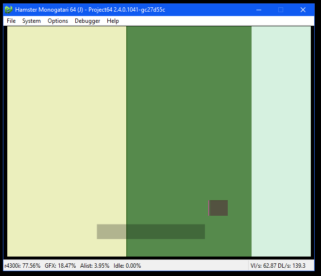Click the disabled maximize button

(281, 10)
